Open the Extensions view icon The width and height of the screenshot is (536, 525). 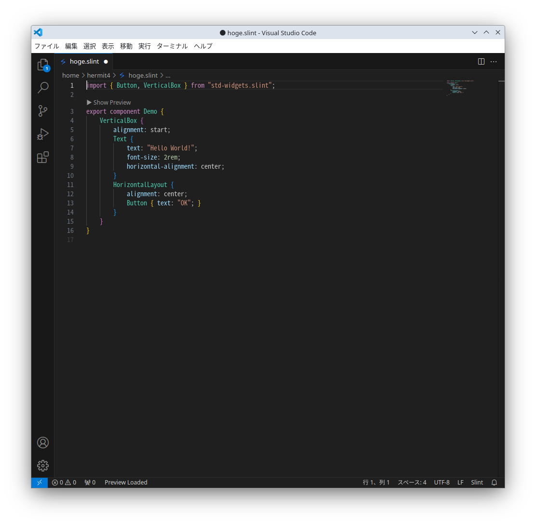point(43,157)
